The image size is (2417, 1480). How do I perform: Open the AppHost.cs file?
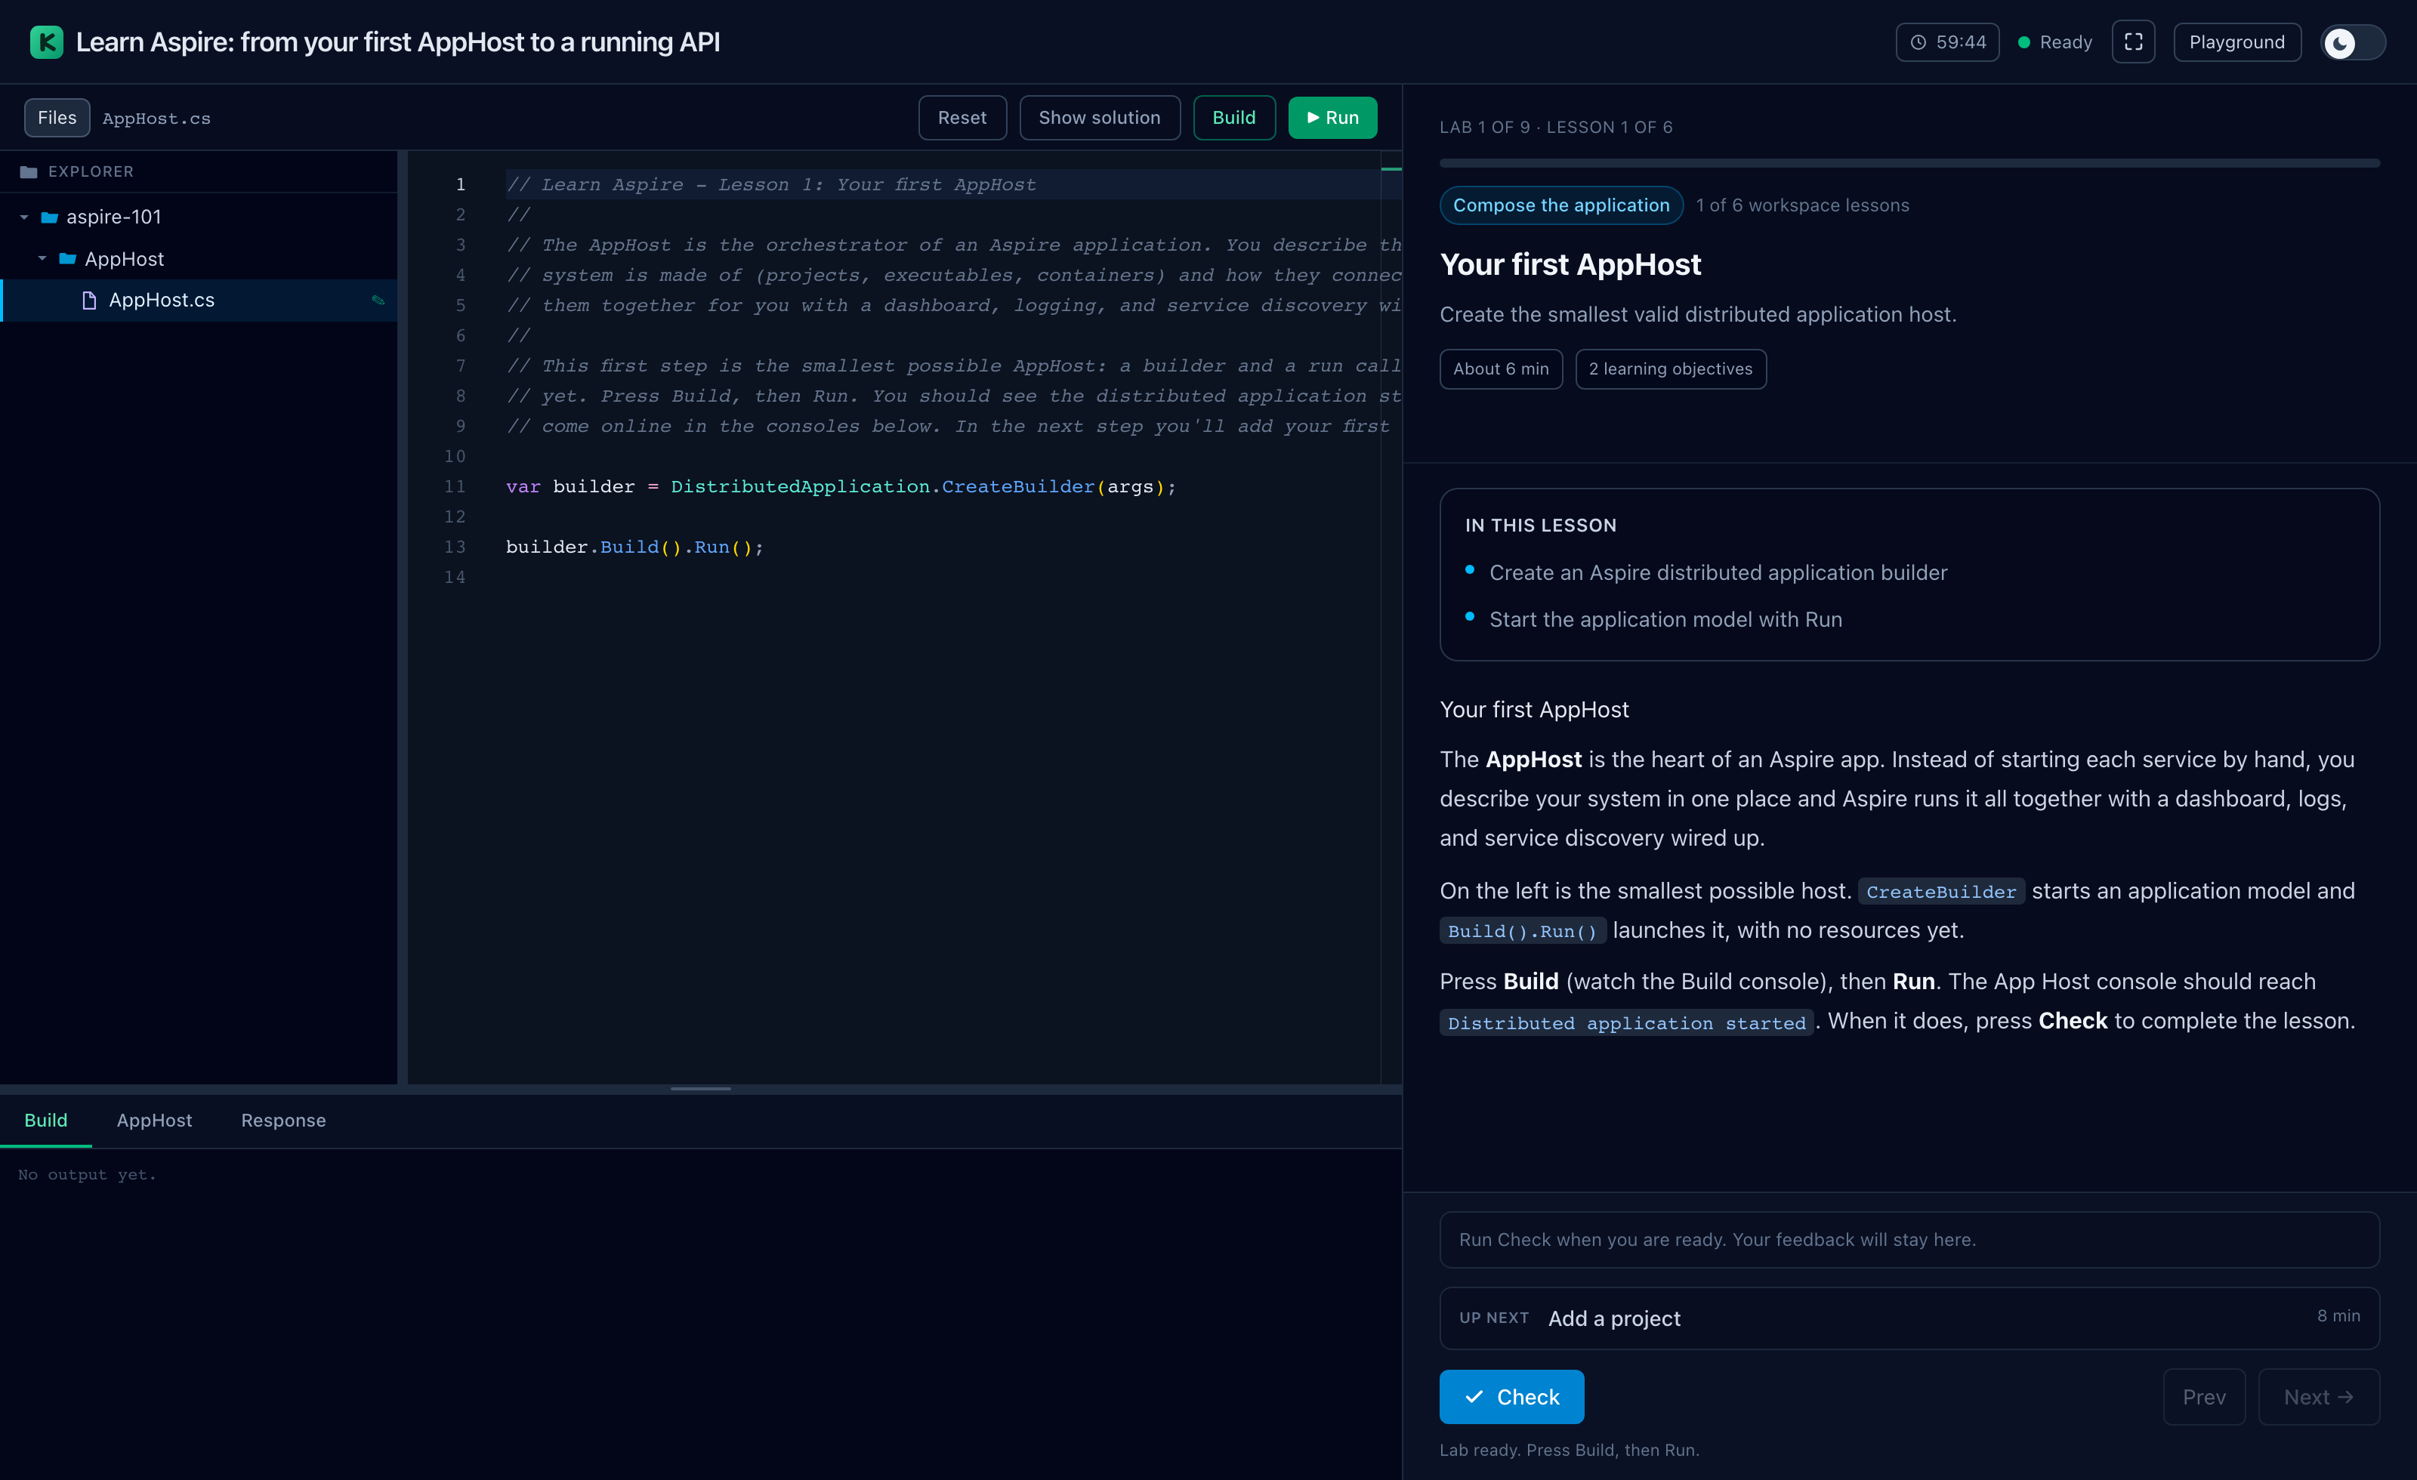199,300
